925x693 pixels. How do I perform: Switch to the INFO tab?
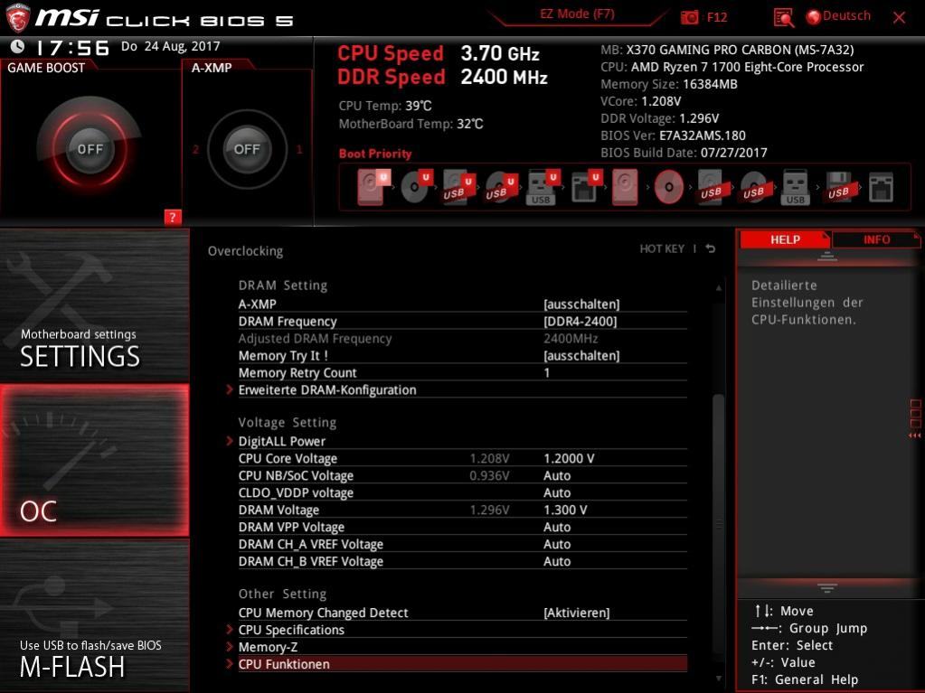876,239
